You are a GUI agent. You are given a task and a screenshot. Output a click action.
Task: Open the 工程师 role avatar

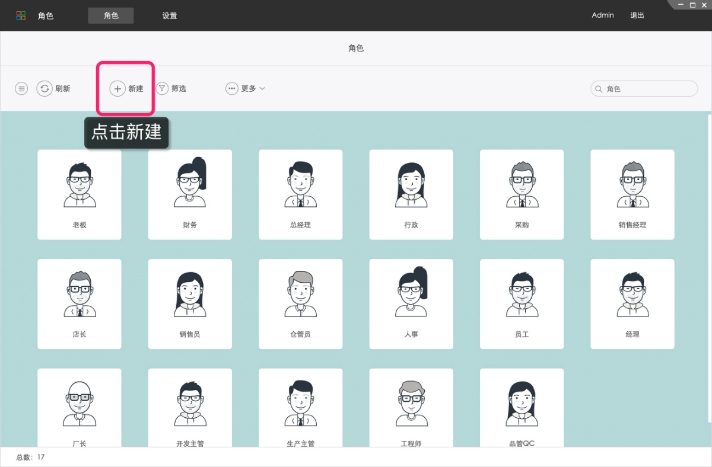click(x=411, y=404)
